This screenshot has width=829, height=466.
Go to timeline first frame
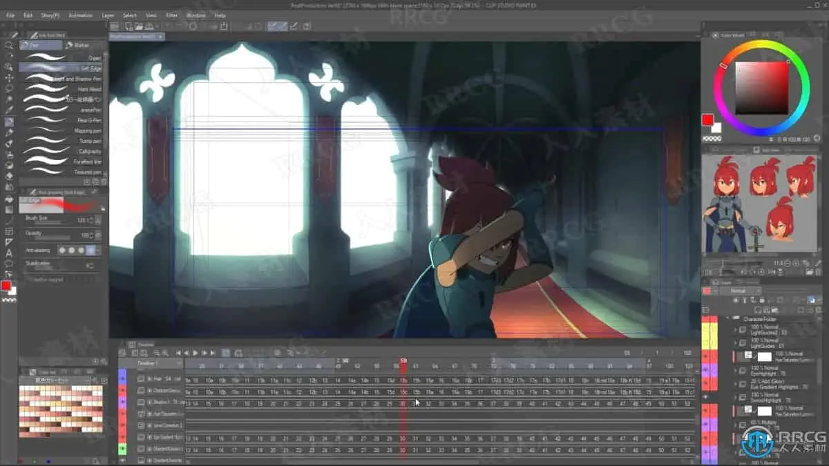(x=178, y=353)
